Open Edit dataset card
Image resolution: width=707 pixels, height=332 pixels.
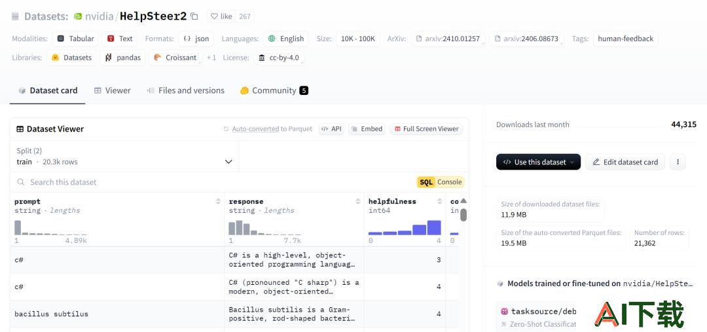pos(625,162)
